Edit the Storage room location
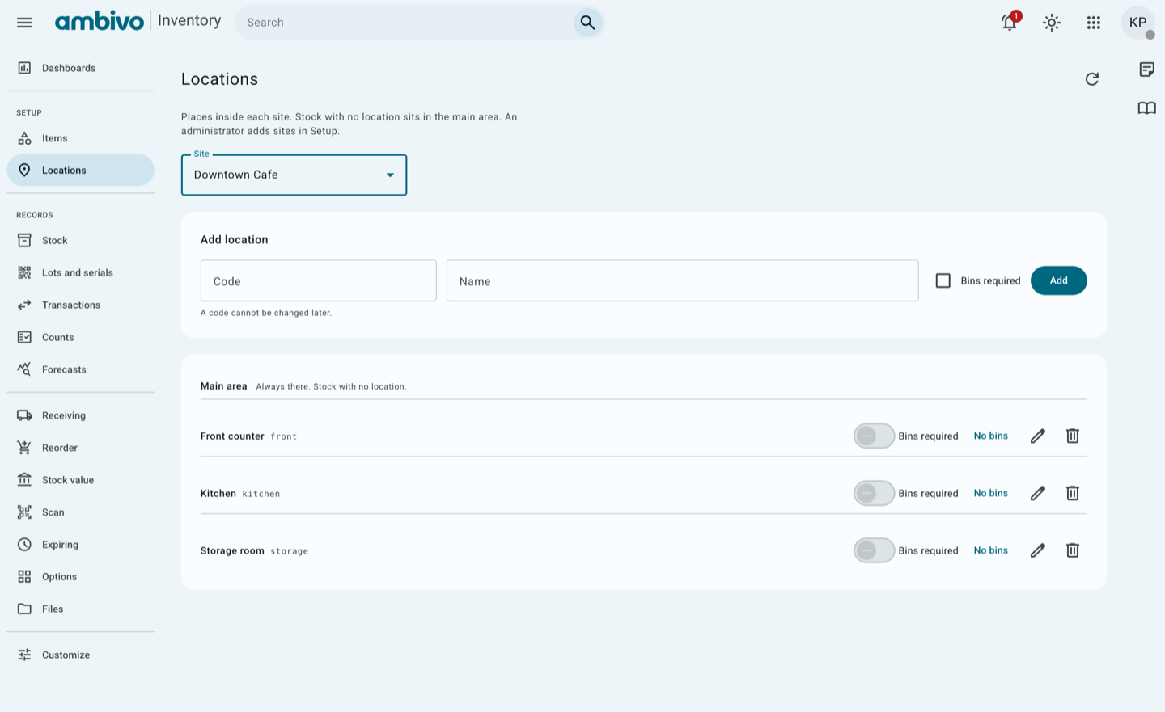Viewport: 1165px width, 712px height. [x=1038, y=551]
